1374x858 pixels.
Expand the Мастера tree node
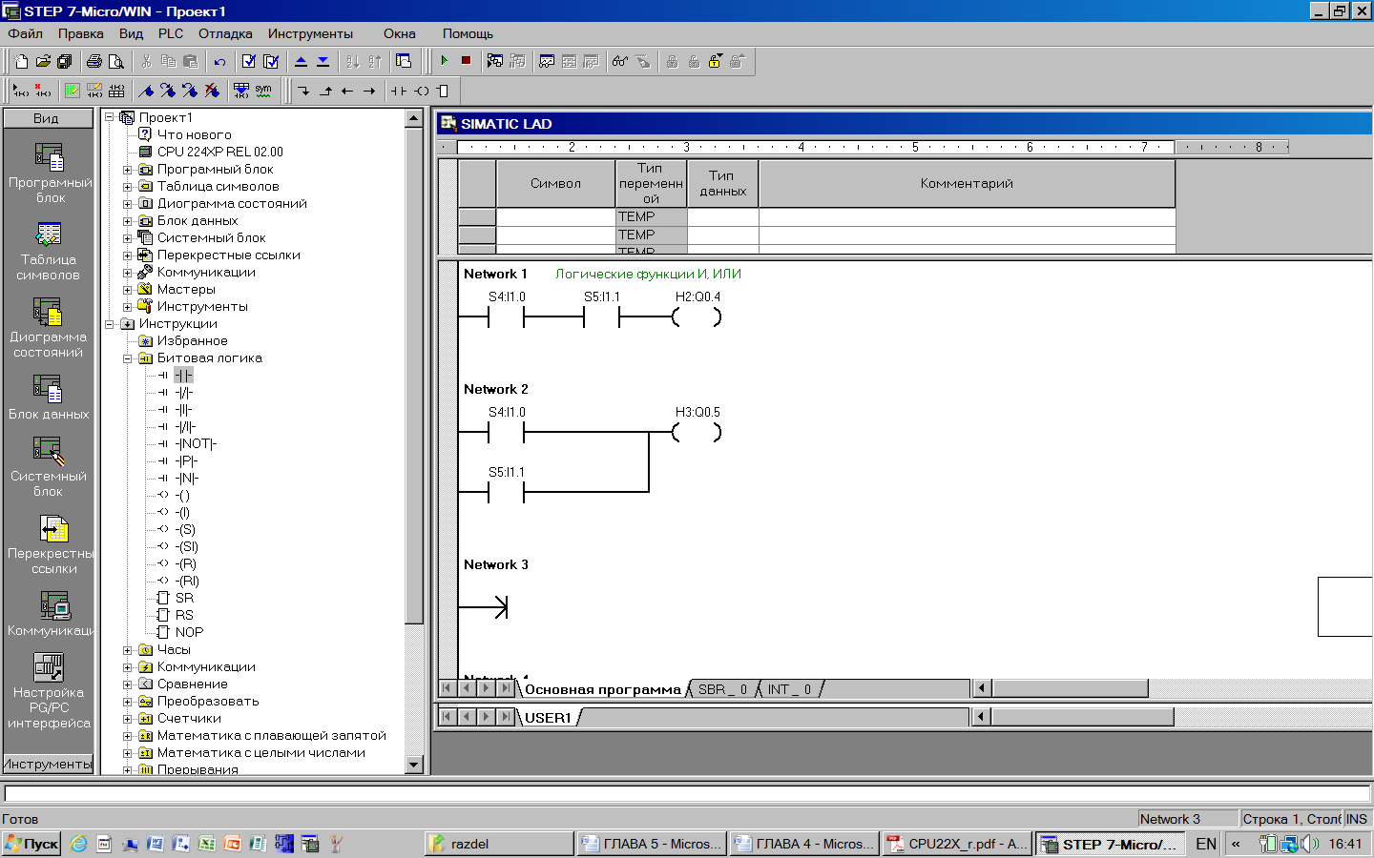coord(127,290)
